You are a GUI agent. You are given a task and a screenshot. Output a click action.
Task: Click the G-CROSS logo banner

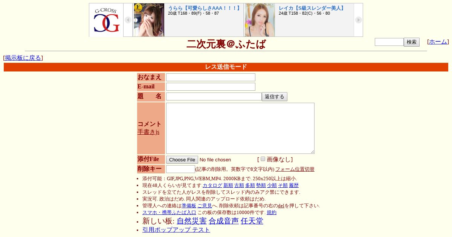(x=106, y=20)
